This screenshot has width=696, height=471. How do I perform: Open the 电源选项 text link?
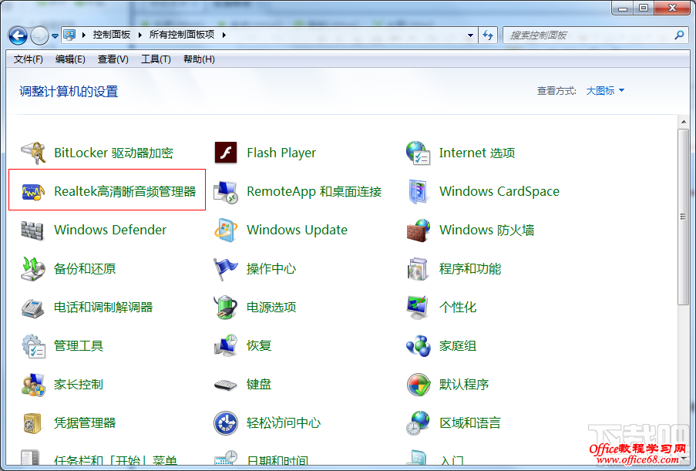click(271, 308)
